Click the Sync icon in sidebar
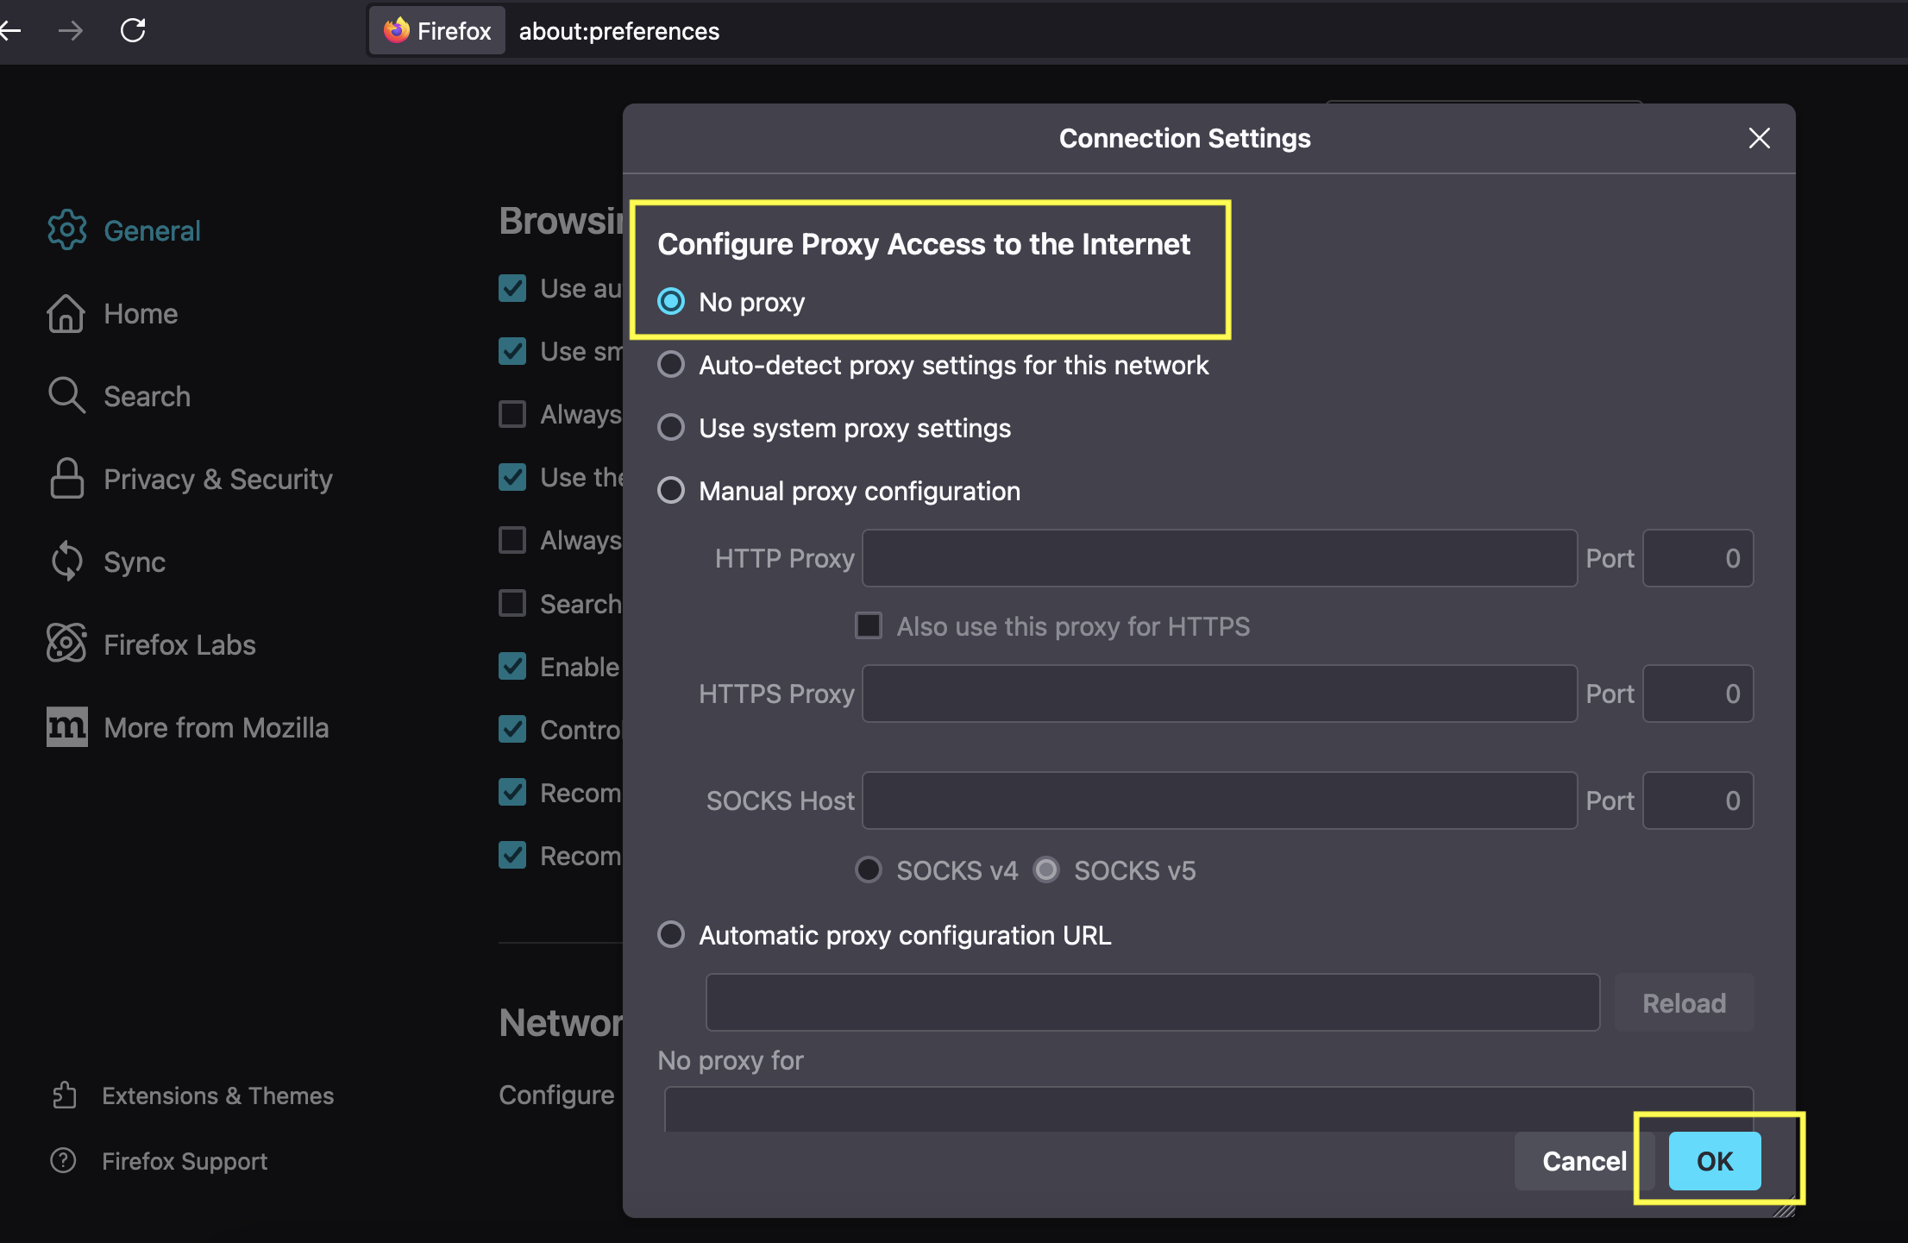The image size is (1908, 1243). click(66, 562)
